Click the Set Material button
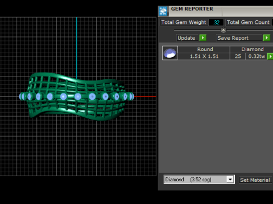273x204 pixels. coord(255,180)
